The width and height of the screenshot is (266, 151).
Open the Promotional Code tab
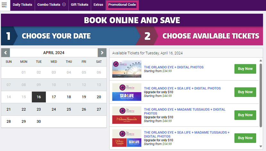[122, 5]
